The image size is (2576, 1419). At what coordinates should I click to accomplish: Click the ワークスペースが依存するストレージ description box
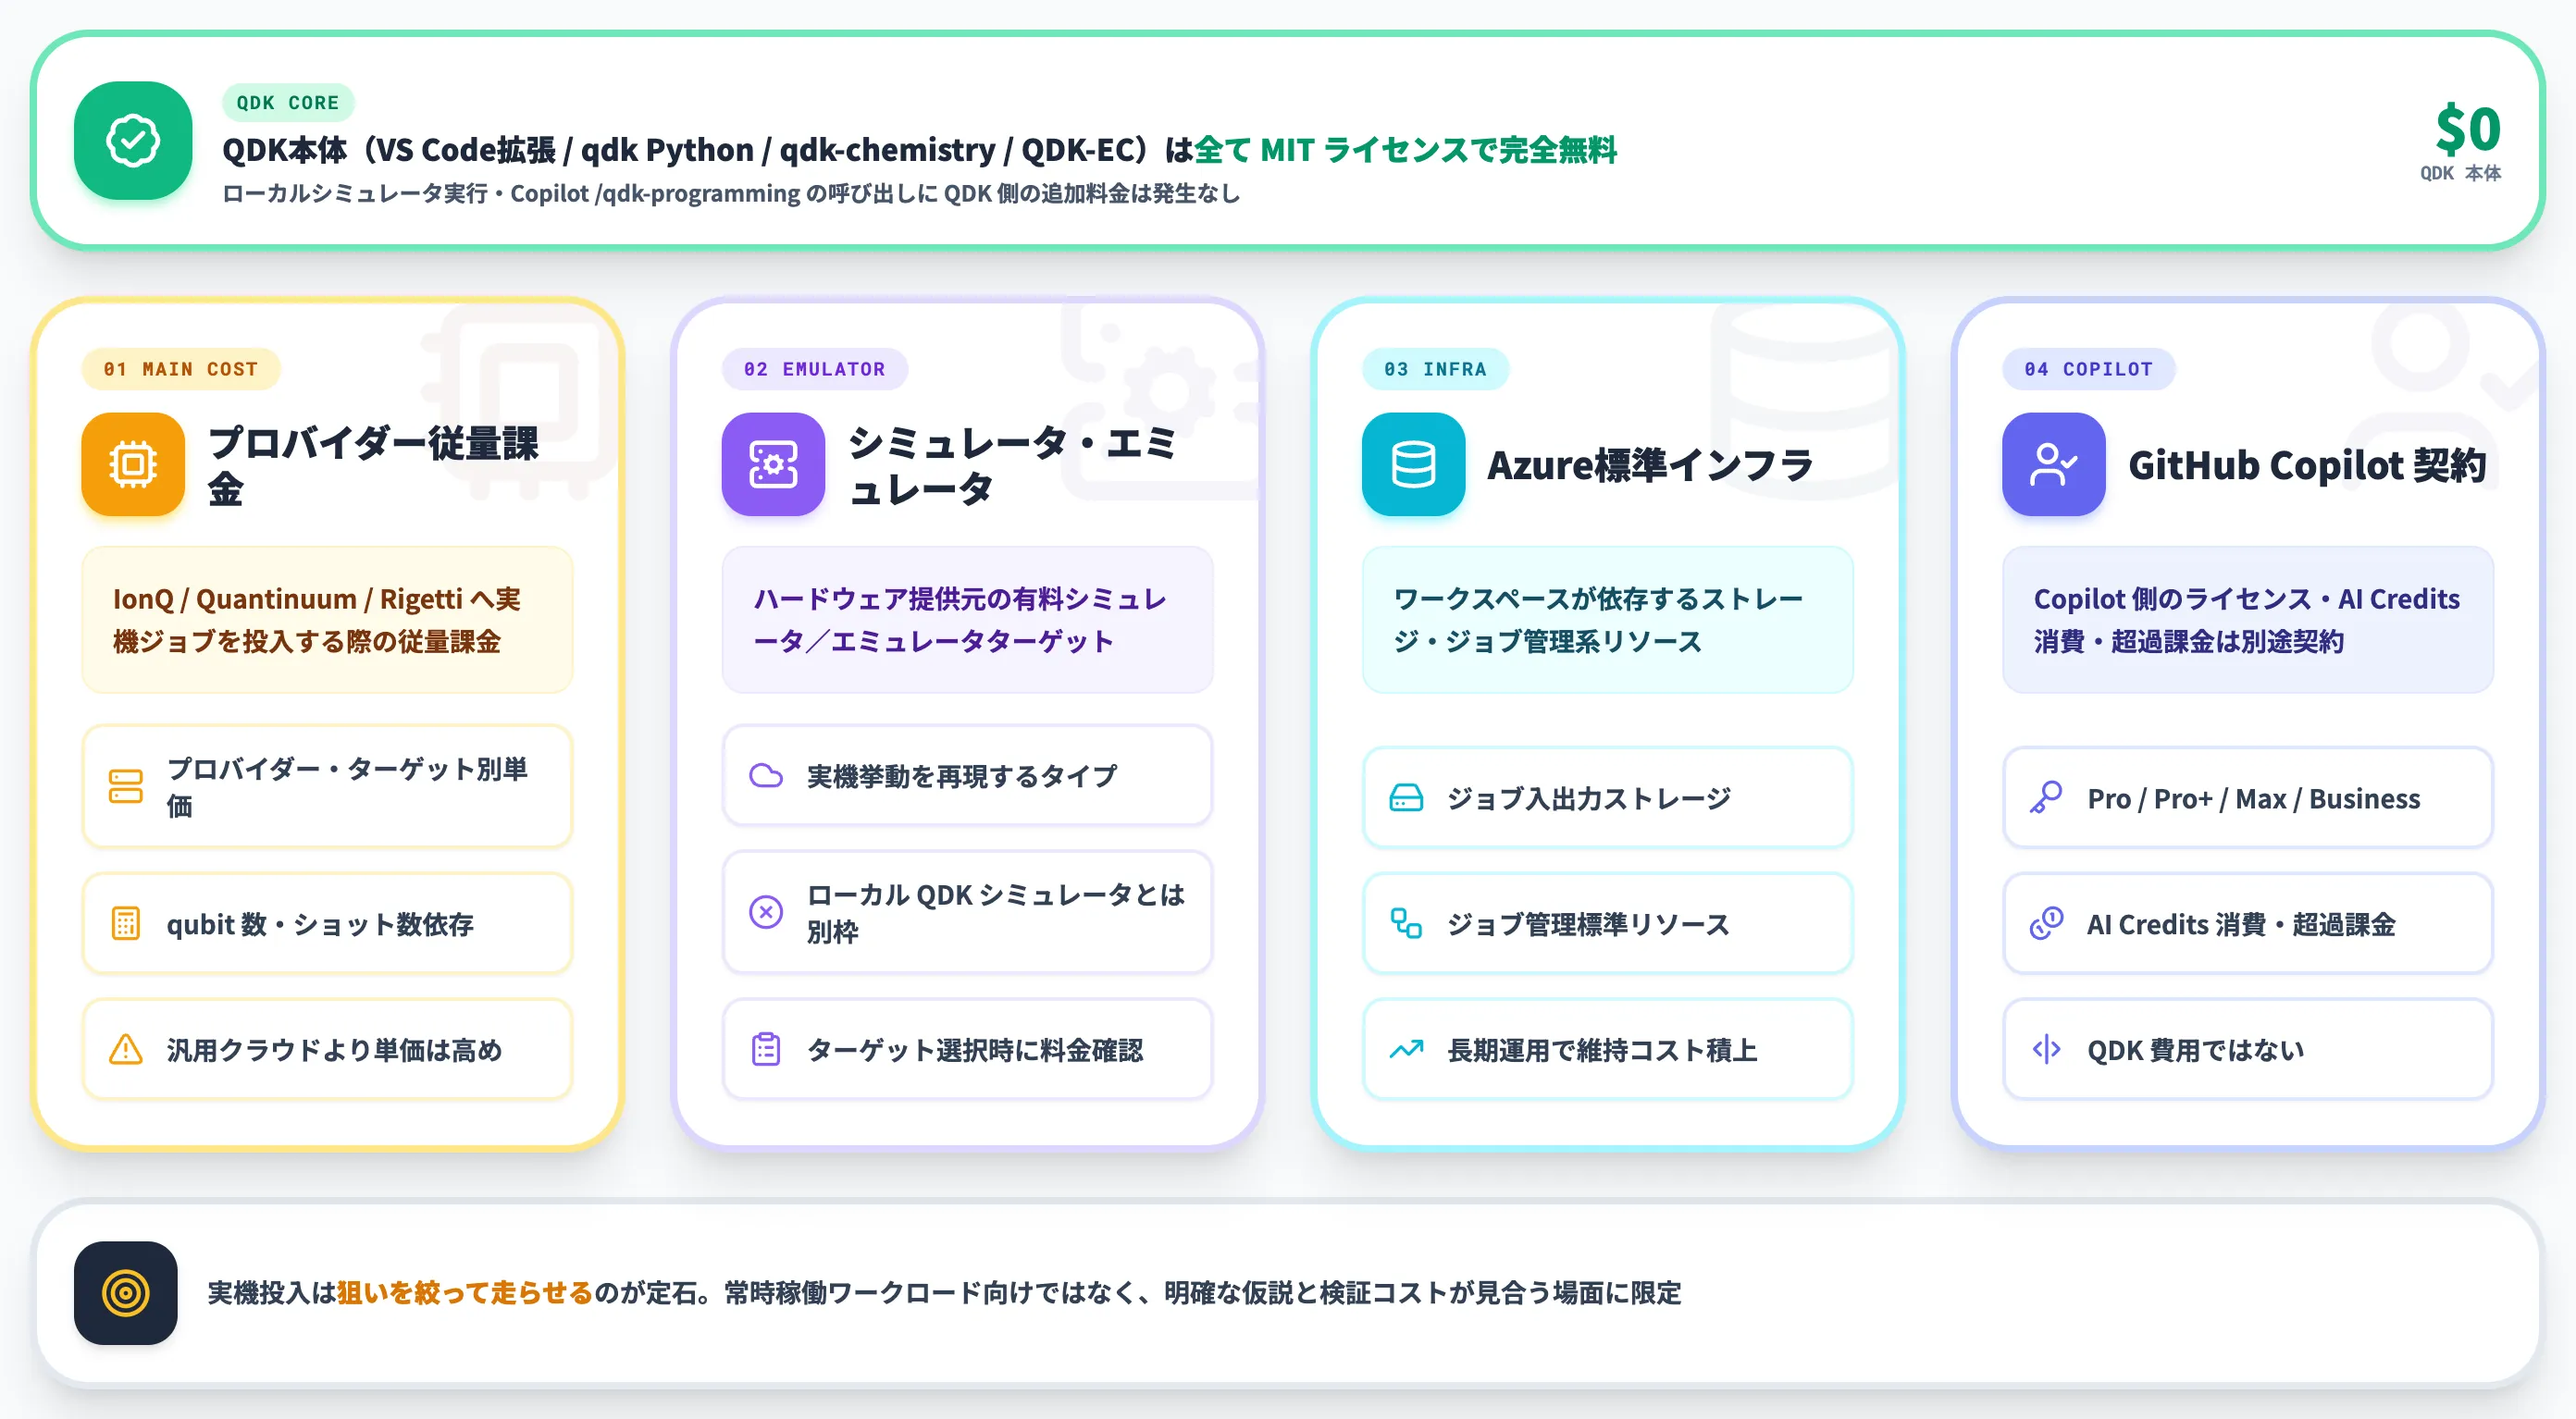[x=1608, y=620]
